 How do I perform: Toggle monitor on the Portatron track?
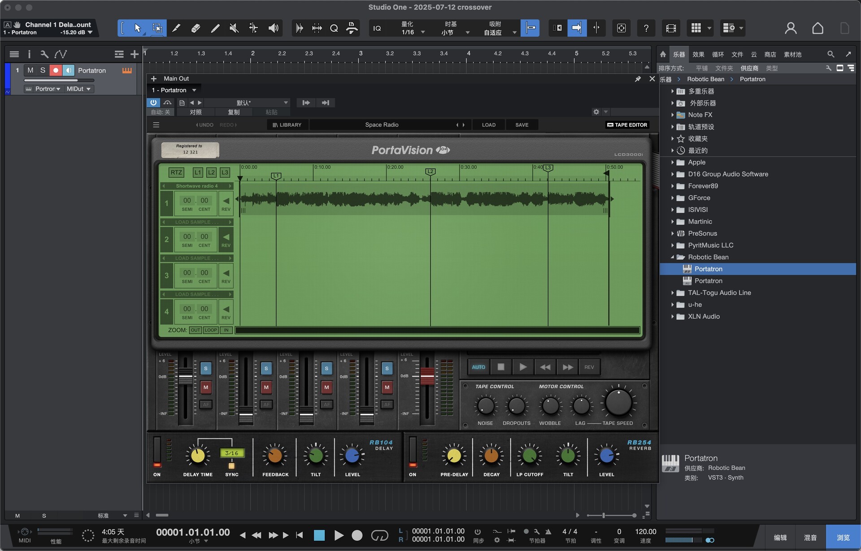(68, 70)
